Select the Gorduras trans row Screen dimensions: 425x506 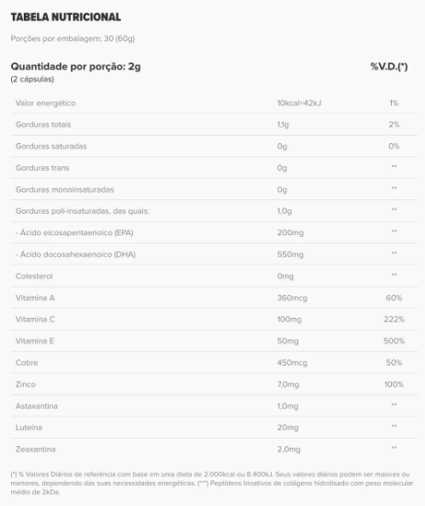pyautogui.click(x=214, y=168)
